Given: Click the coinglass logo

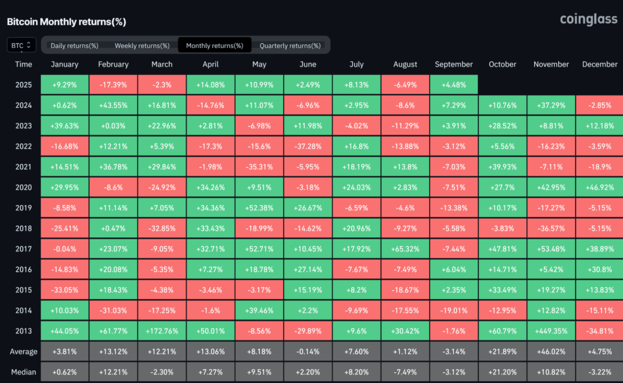Looking at the screenshot, I should (589, 19).
